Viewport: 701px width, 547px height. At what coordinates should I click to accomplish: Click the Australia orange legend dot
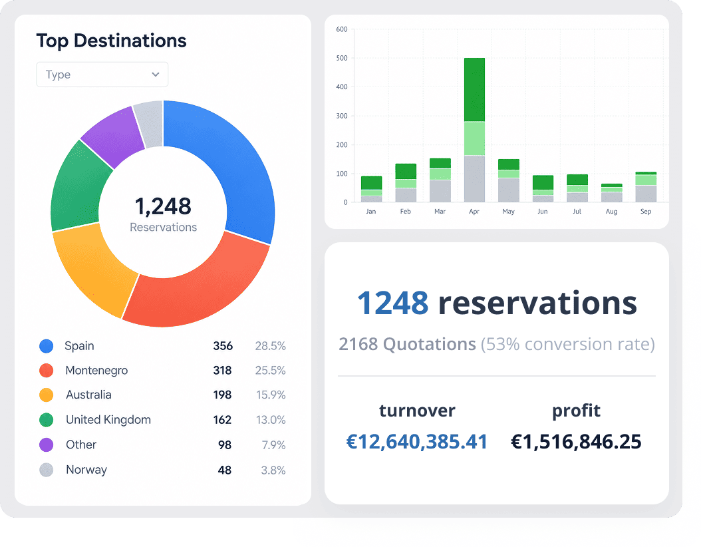(x=47, y=395)
